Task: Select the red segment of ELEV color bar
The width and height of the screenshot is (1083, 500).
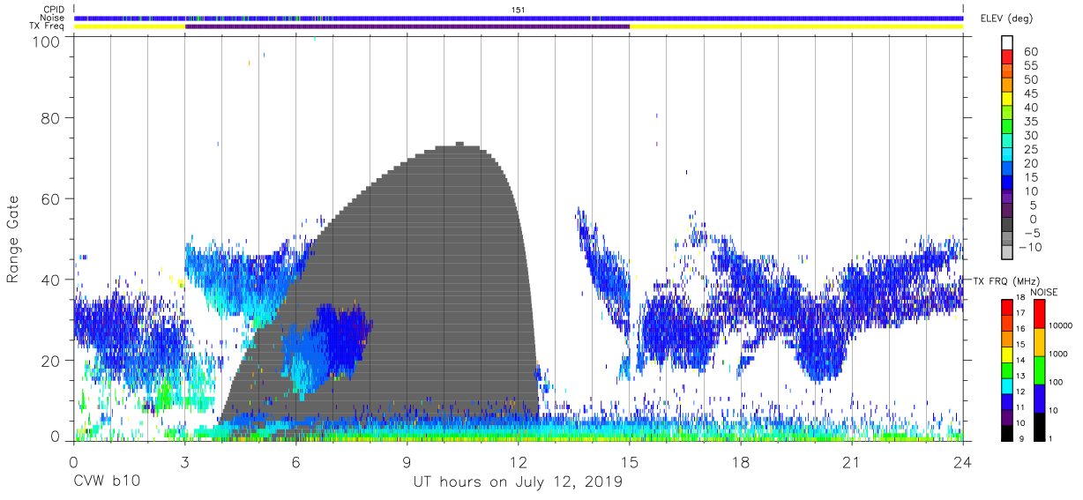Action: tap(1007, 57)
